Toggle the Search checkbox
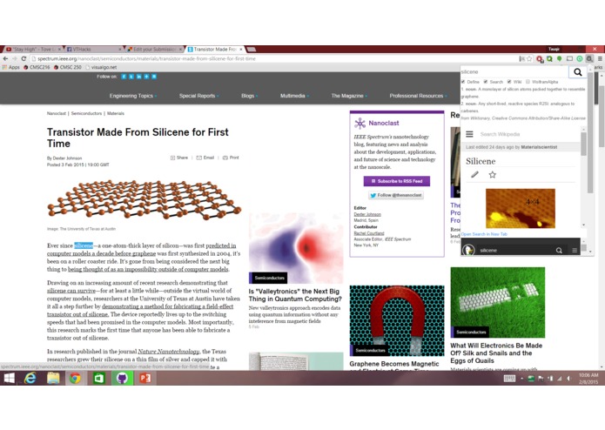Image resolution: width=605 pixels, height=430 pixels. [486, 82]
